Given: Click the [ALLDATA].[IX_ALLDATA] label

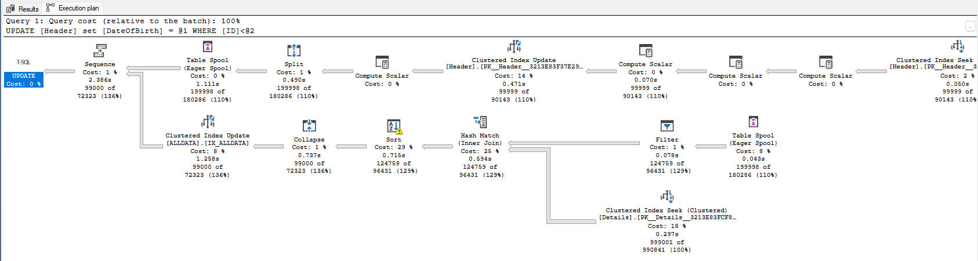Looking at the screenshot, I should pos(208,143).
